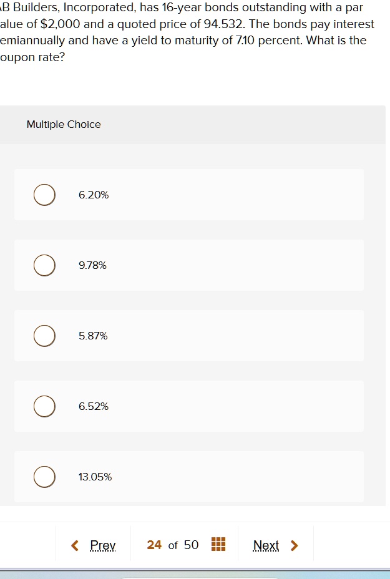Click the current question number 24
This screenshot has width=390, height=579.
point(154,545)
